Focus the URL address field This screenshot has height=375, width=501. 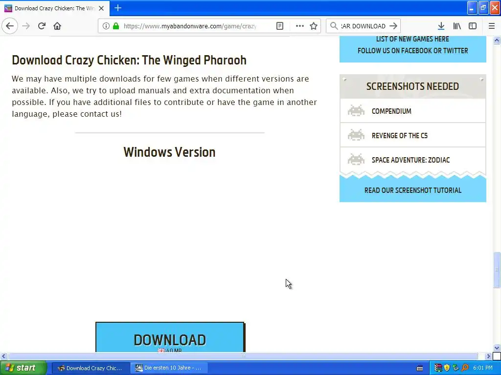click(189, 26)
